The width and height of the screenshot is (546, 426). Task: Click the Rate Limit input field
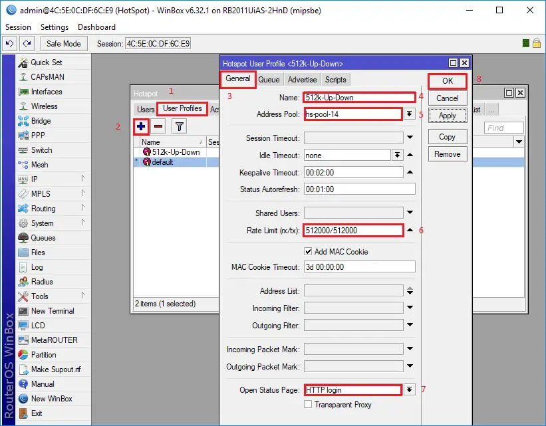point(353,231)
